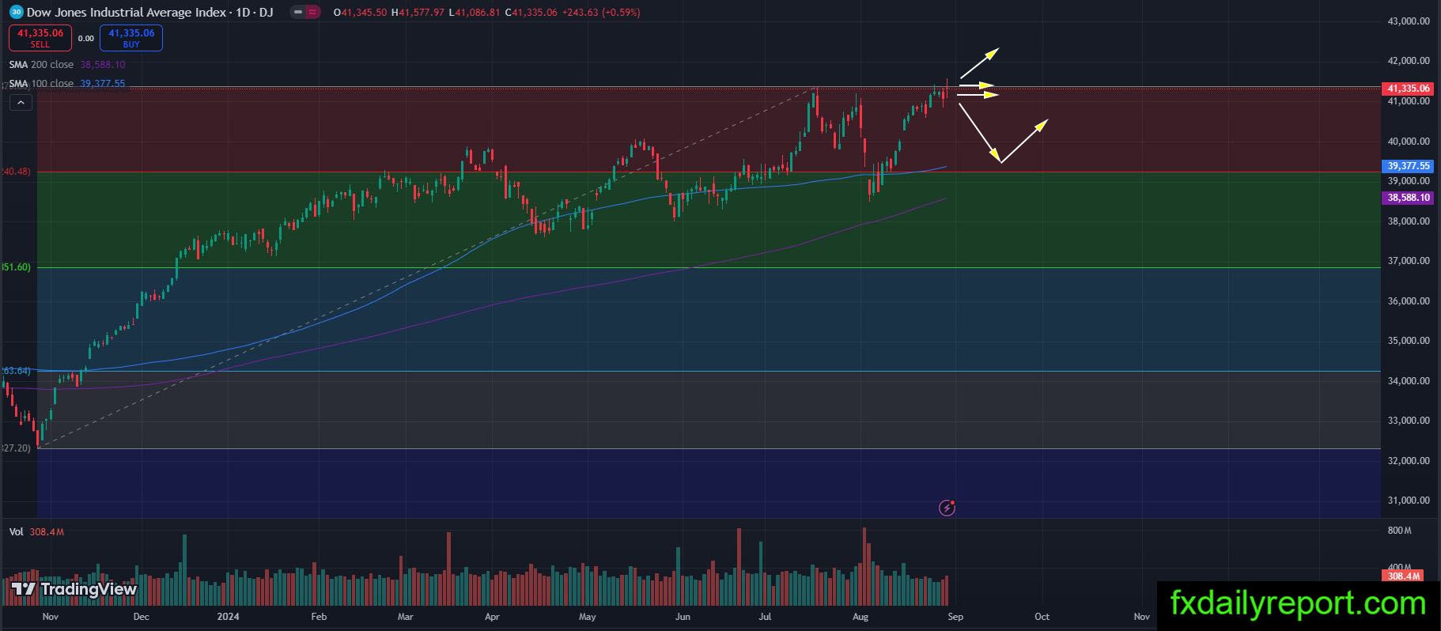1441x631 pixels.
Task: Click the 31,000.00 price scale label
Action: 1409,501
